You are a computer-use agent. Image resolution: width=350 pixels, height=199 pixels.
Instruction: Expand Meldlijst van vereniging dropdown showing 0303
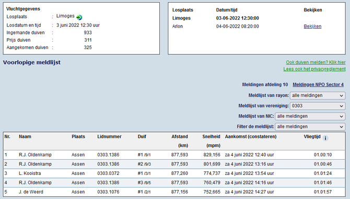[318, 106]
